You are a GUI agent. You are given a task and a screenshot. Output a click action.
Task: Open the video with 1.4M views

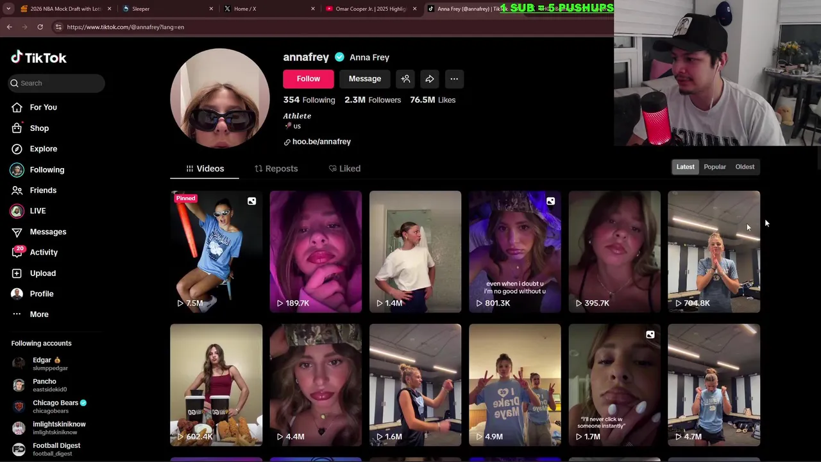(x=415, y=252)
